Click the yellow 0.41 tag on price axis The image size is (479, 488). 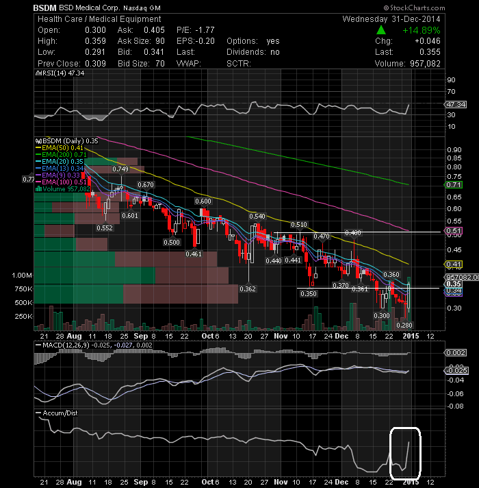tap(454, 265)
